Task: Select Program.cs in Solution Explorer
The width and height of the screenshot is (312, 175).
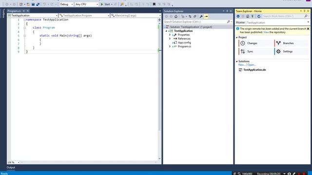Action: click(184, 47)
